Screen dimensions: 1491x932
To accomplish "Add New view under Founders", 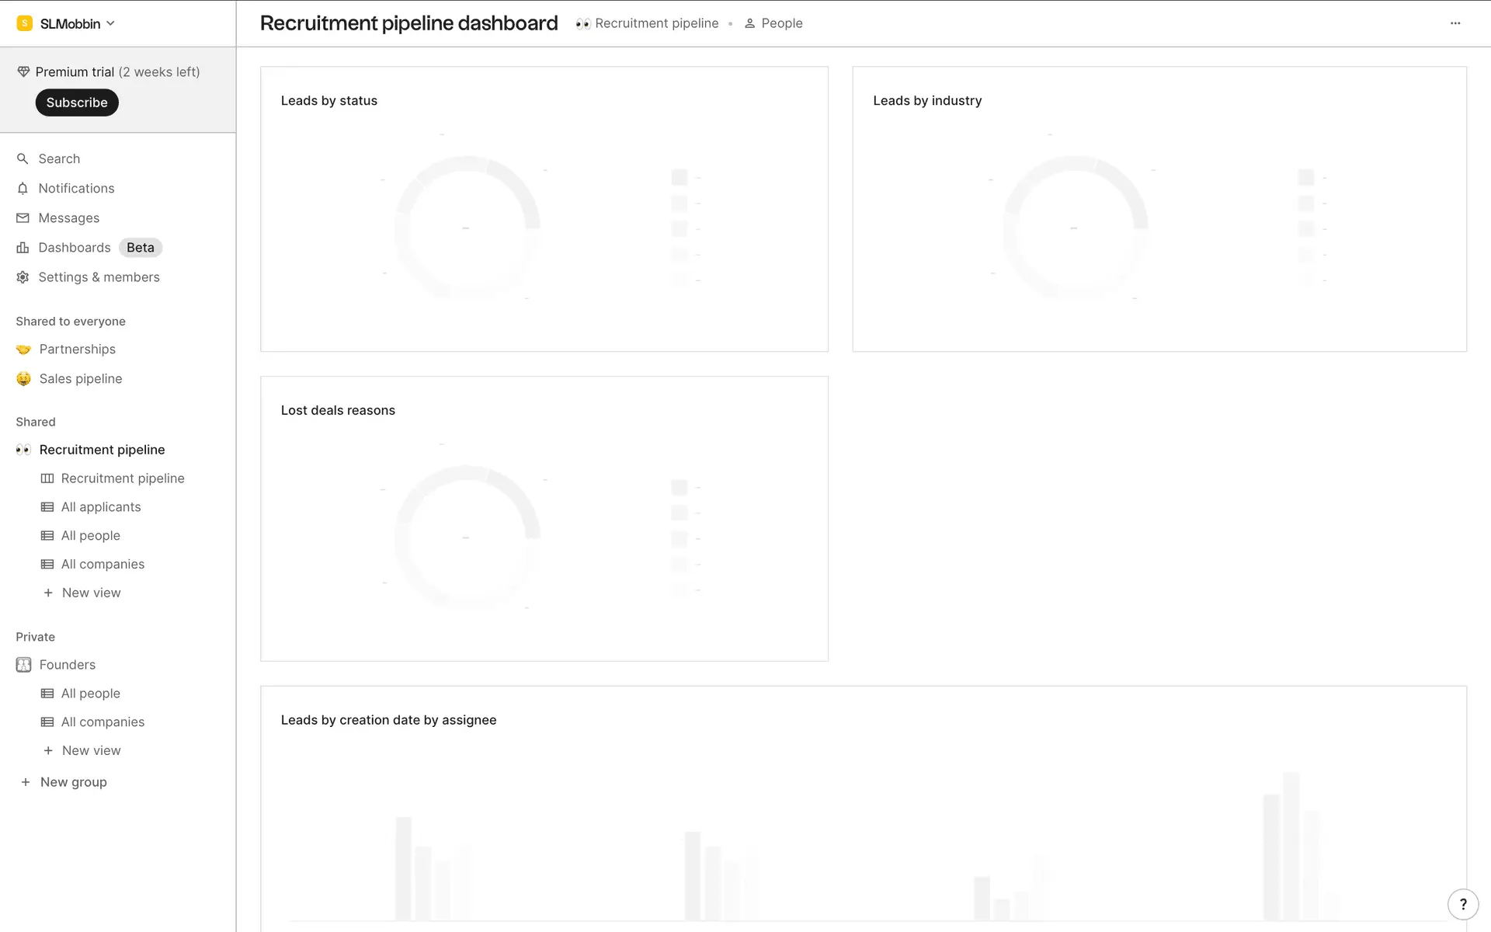I will point(91,751).
